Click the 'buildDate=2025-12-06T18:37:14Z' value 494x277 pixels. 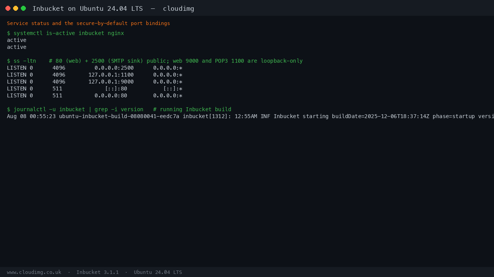(381, 116)
